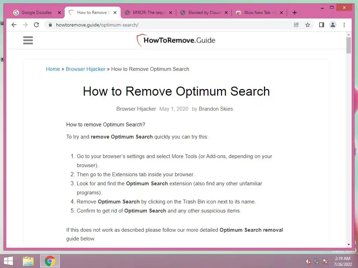358x268 pixels.
Task: Click the Browser Hijacker category under the title
Action: (x=136, y=109)
